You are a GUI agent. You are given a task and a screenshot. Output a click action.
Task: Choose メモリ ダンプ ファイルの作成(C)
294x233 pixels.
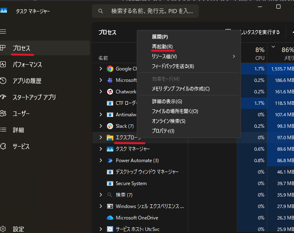pos(189,88)
